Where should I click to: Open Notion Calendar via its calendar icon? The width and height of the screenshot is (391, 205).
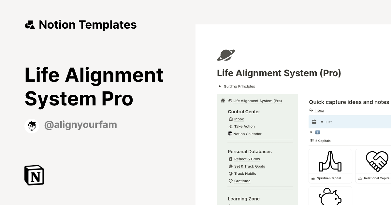click(x=231, y=134)
